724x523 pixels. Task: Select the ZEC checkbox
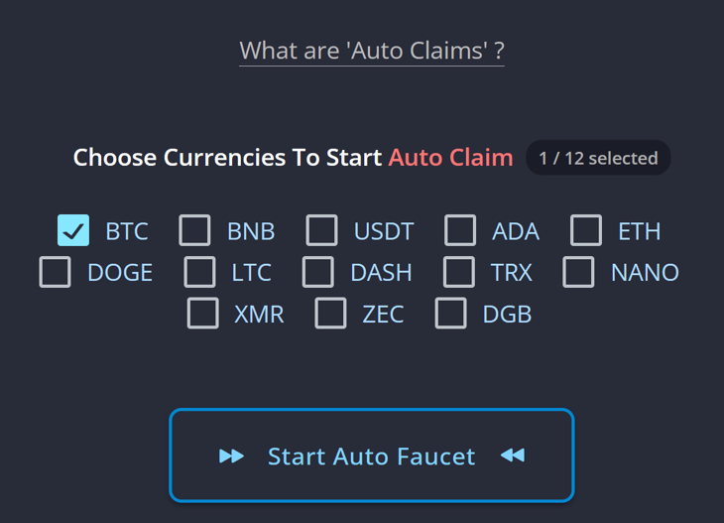tap(330, 314)
